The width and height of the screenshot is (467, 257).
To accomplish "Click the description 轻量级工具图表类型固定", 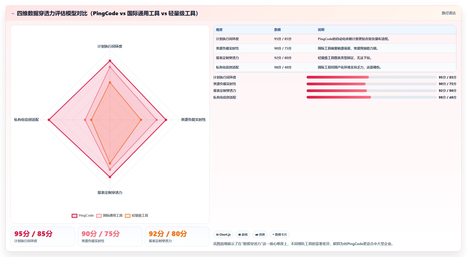I will (x=344, y=58).
